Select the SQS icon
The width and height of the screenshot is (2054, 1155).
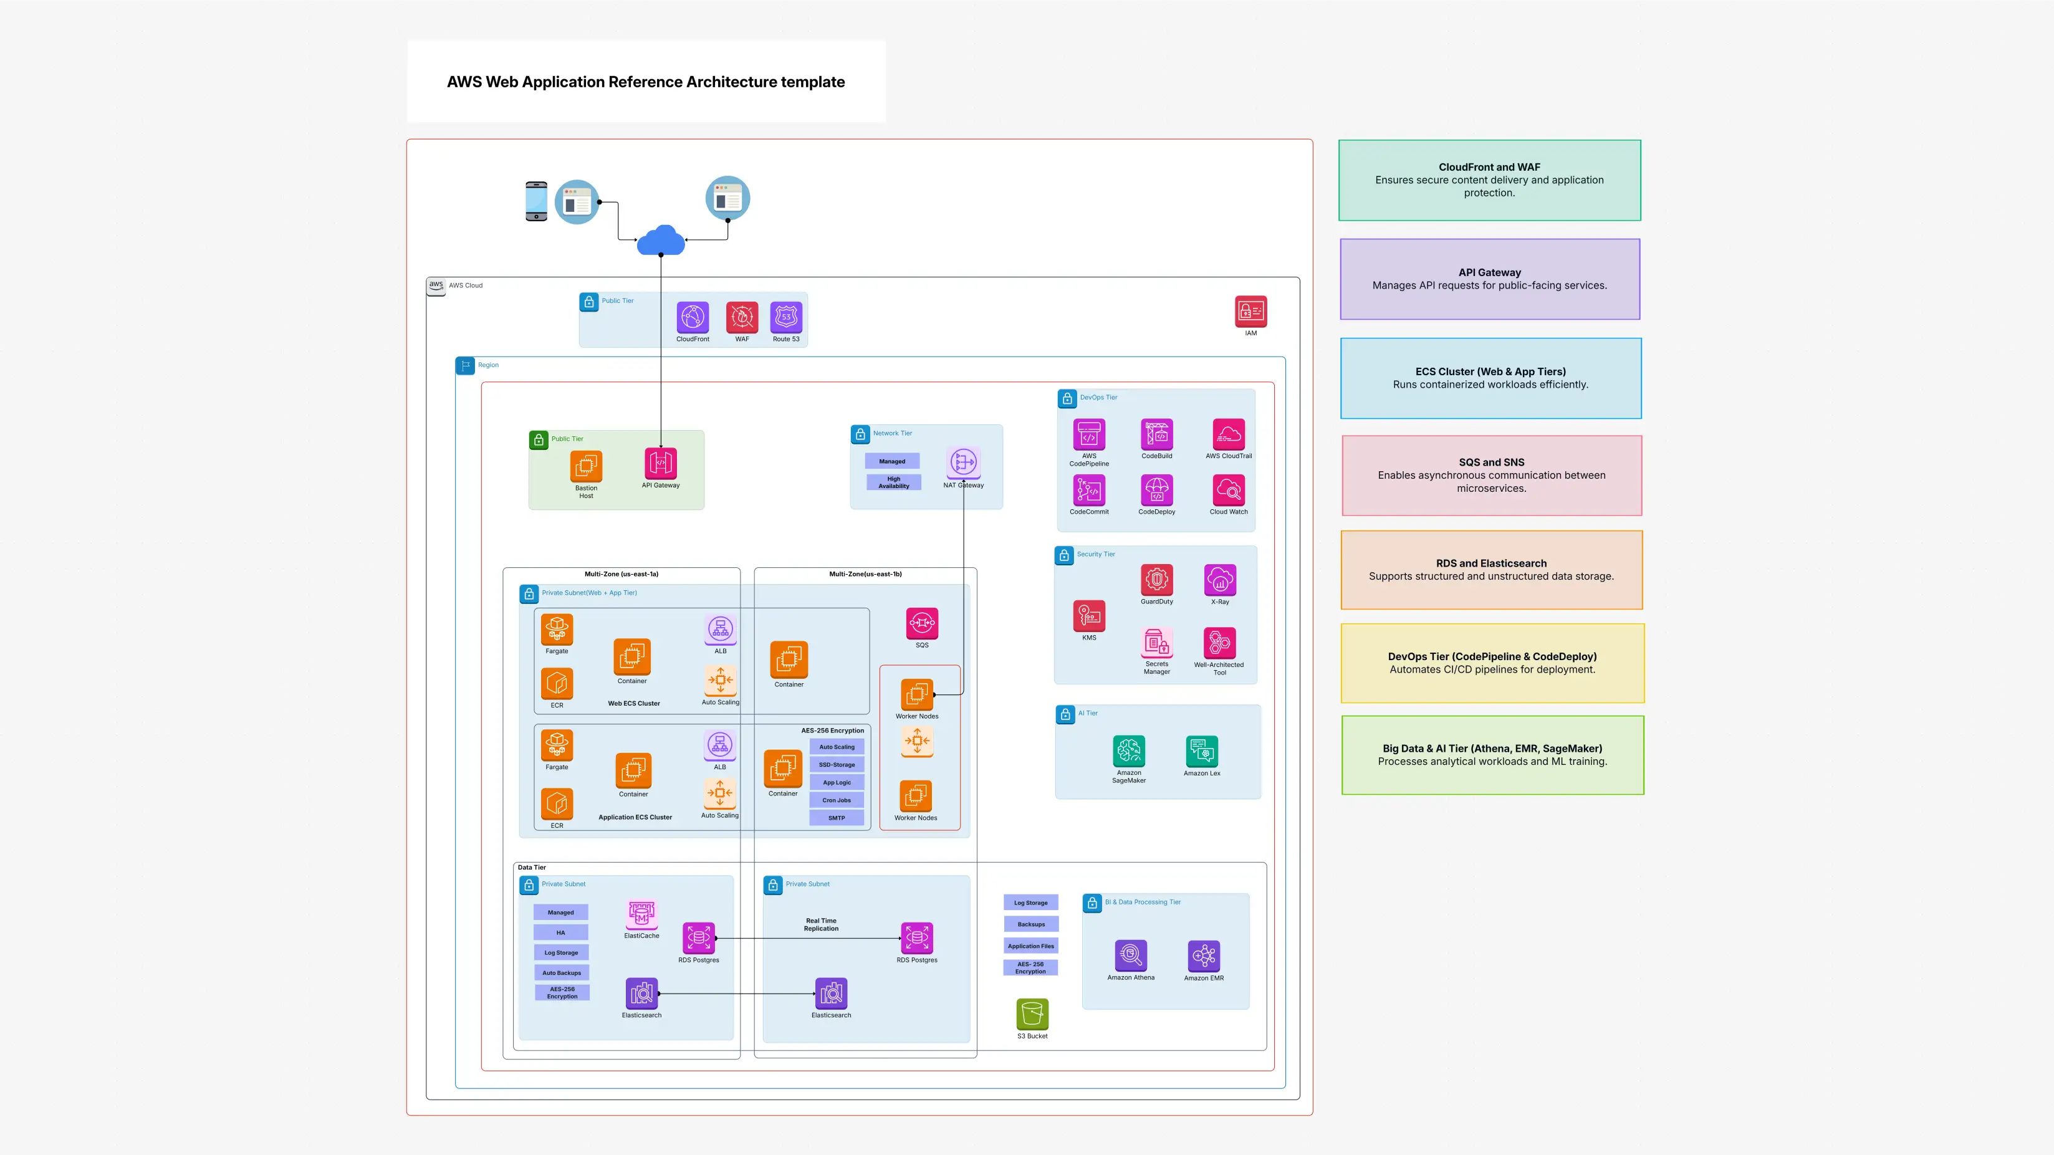pyautogui.click(x=922, y=623)
